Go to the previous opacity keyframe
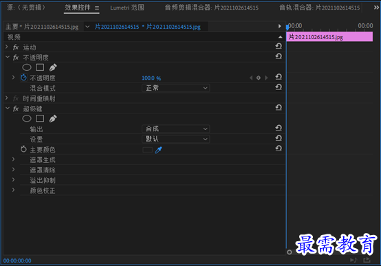The width and height of the screenshot is (381, 266). coord(251,78)
